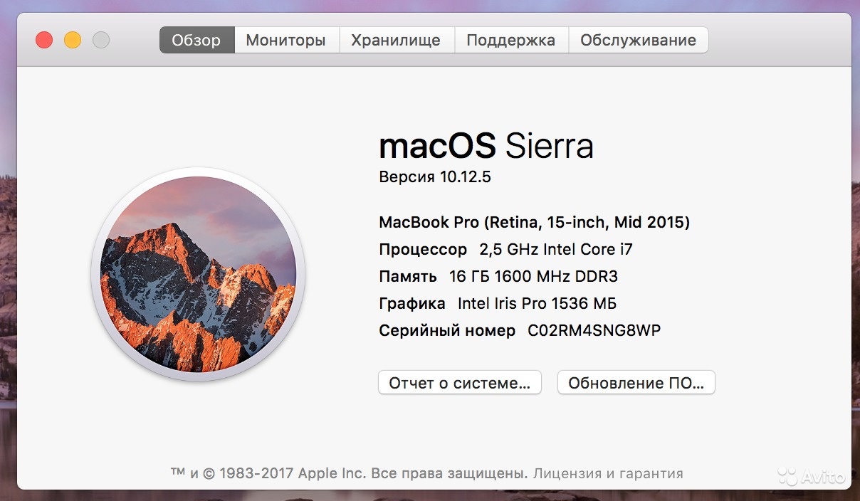860x501 pixels.
Task: Click the macOS Sierra title
Action: click(486, 147)
